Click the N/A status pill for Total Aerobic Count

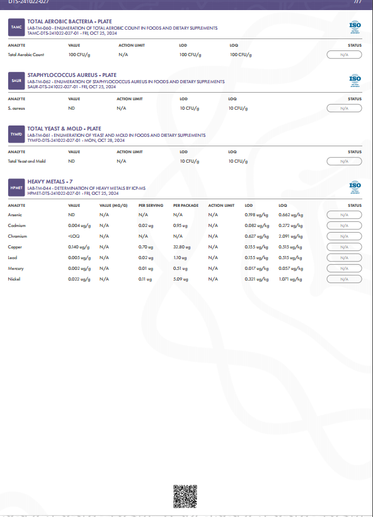344,55
